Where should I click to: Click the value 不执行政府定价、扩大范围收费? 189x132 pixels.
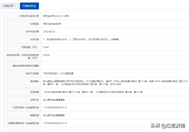58,73
